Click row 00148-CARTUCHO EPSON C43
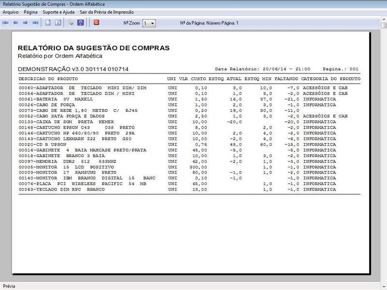The width and height of the screenshot is (387, 290). (178, 128)
